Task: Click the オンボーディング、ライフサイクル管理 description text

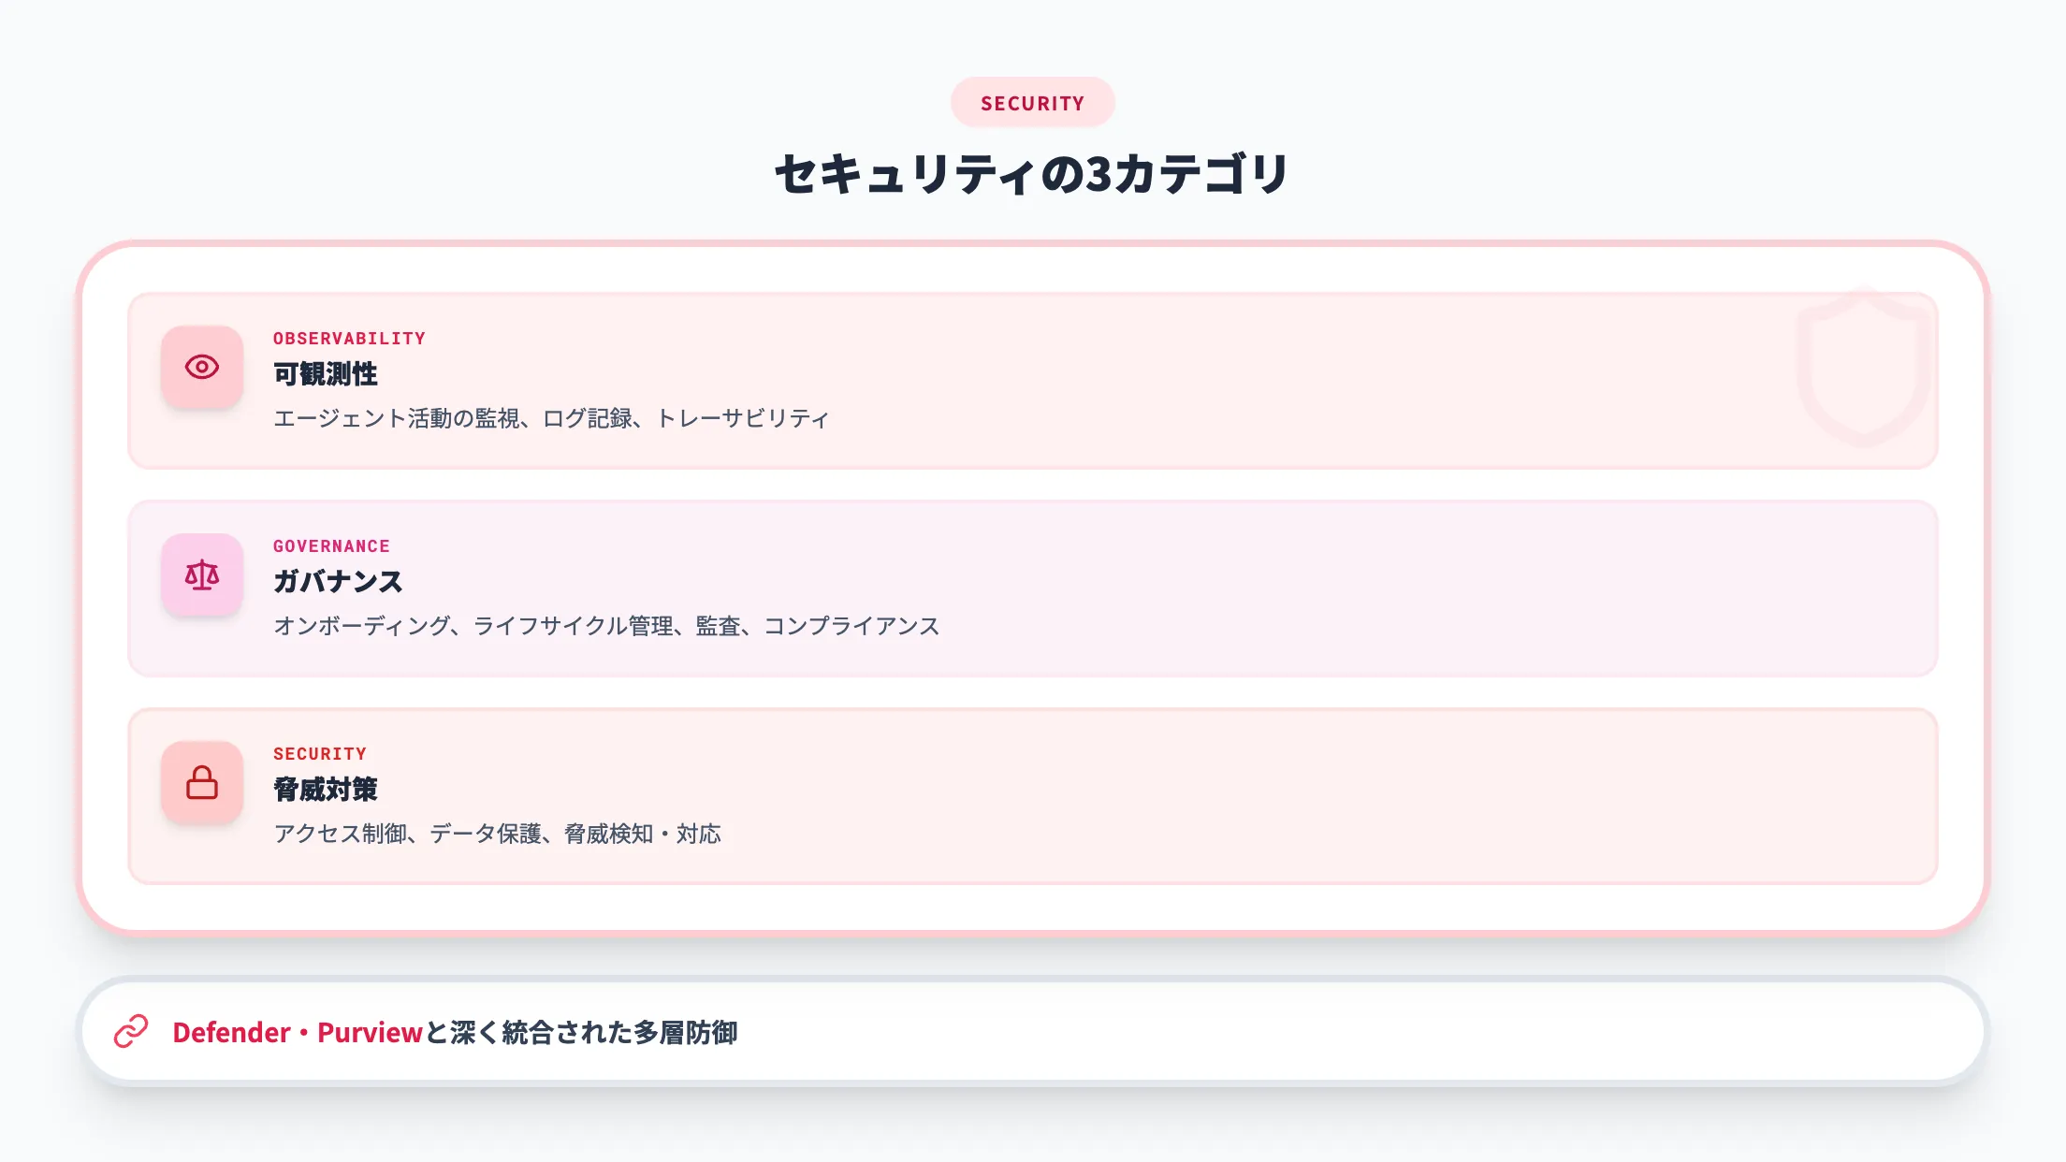Action: pos(606,626)
